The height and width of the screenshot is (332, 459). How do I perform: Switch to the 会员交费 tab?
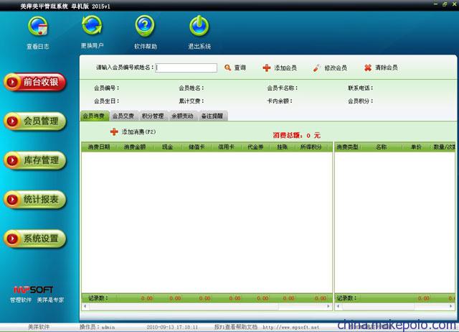point(123,116)
